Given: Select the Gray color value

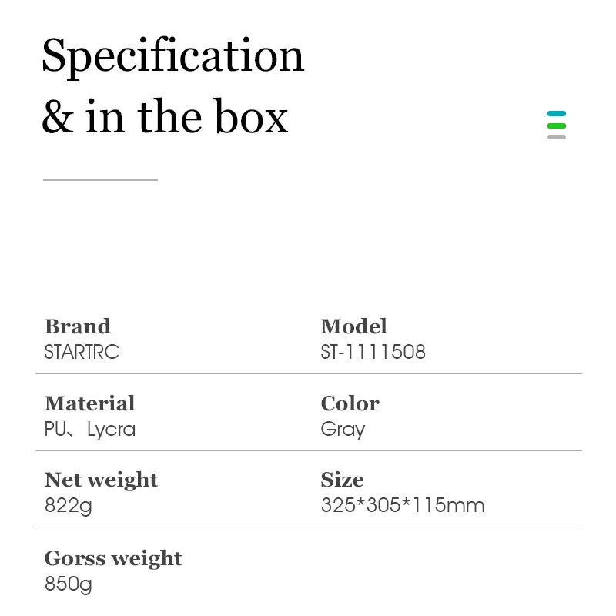Looking at the screenshot, I should tap(343, 430).
